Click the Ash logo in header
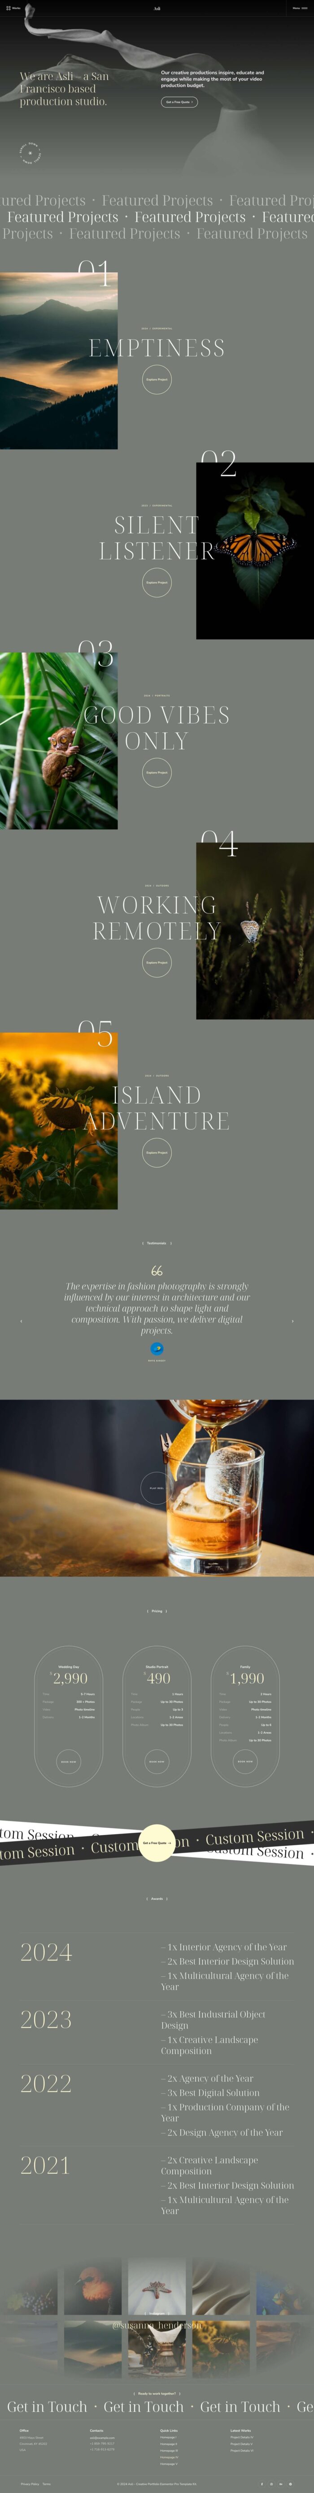This screenshot has width=314, height=2493. [x=157, y=8]
